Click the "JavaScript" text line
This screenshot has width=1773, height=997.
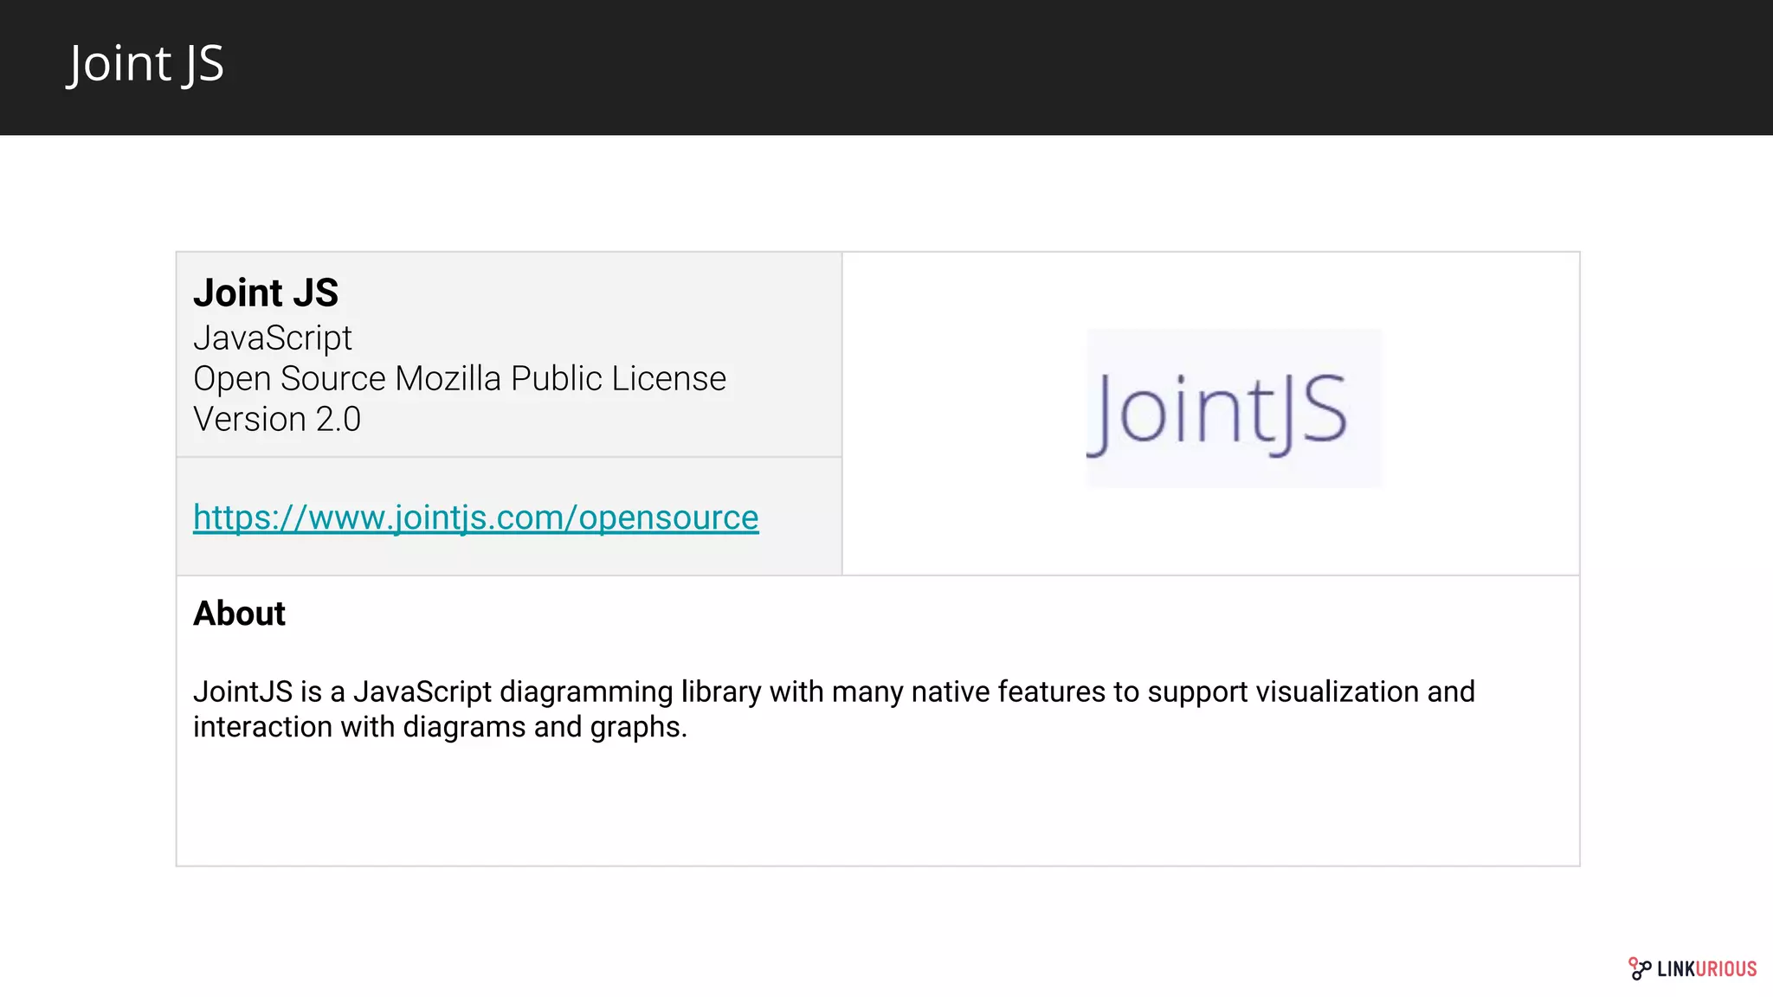click(x=272, y=338)
